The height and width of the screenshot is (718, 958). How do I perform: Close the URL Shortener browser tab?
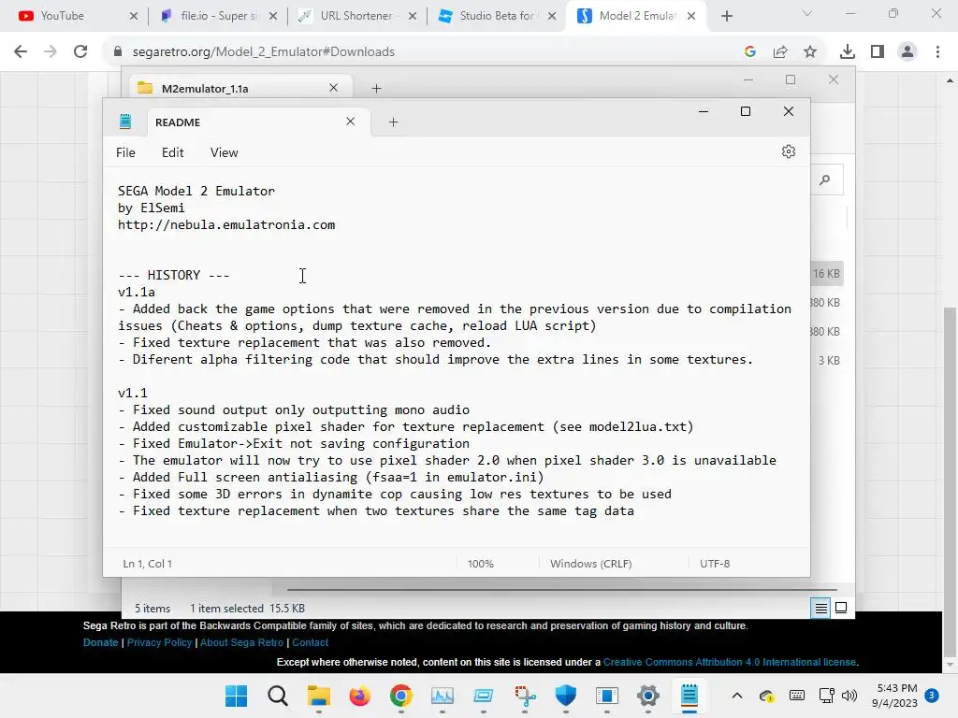click(x=413, y=16)
